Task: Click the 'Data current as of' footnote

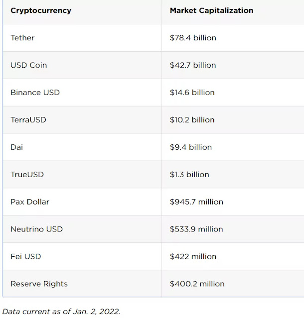Action: point(61,312)
